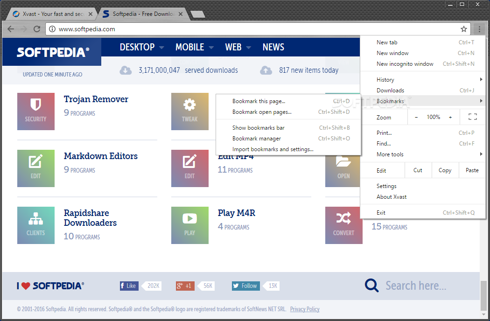Viewport: 490px width, 321px height.
Task: Open About Xvast
Action: pyautogui.click(x=423, y=197)
